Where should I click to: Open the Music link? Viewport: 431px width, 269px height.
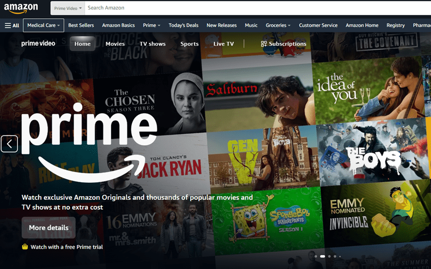click(x=251, y=25)
